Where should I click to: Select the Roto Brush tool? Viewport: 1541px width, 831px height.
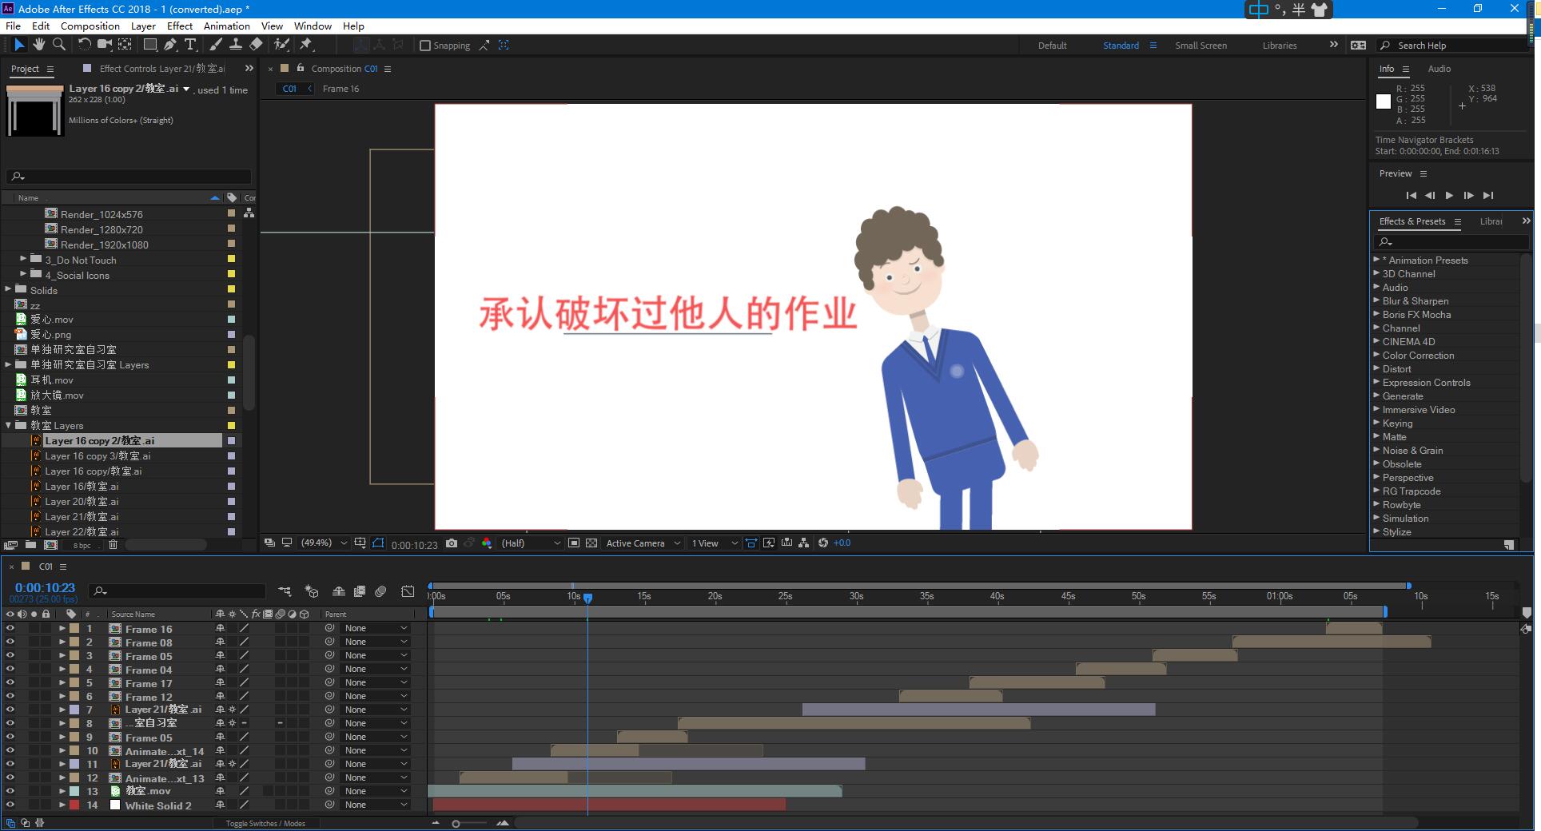(281, 45)
